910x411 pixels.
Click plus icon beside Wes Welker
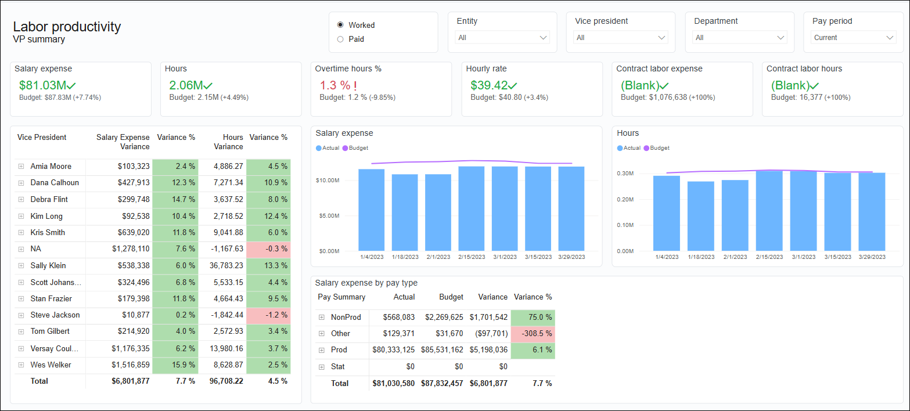click(x=21, y=365)
